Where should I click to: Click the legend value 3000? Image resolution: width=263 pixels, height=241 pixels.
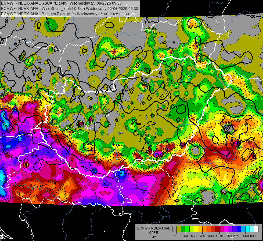(x=245, y=236)
